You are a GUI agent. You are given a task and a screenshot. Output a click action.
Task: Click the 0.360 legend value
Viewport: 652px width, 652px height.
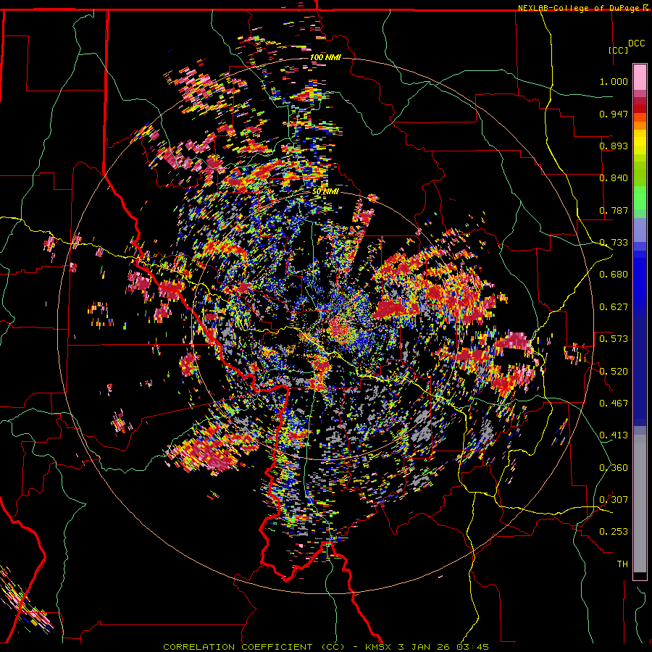(614, 467)
